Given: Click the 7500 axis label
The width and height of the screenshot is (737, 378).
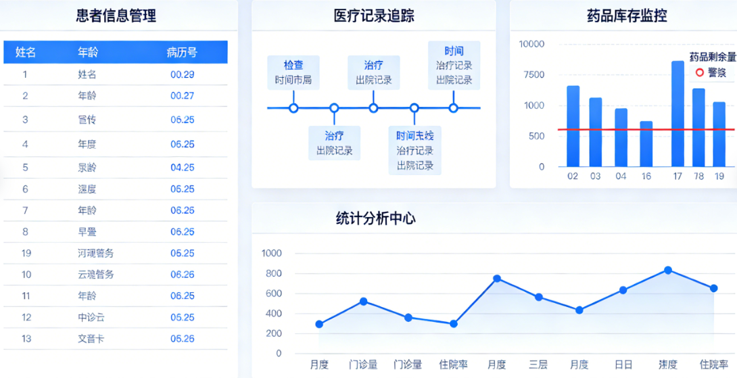Looking at the screenshot, I should 534,75.
